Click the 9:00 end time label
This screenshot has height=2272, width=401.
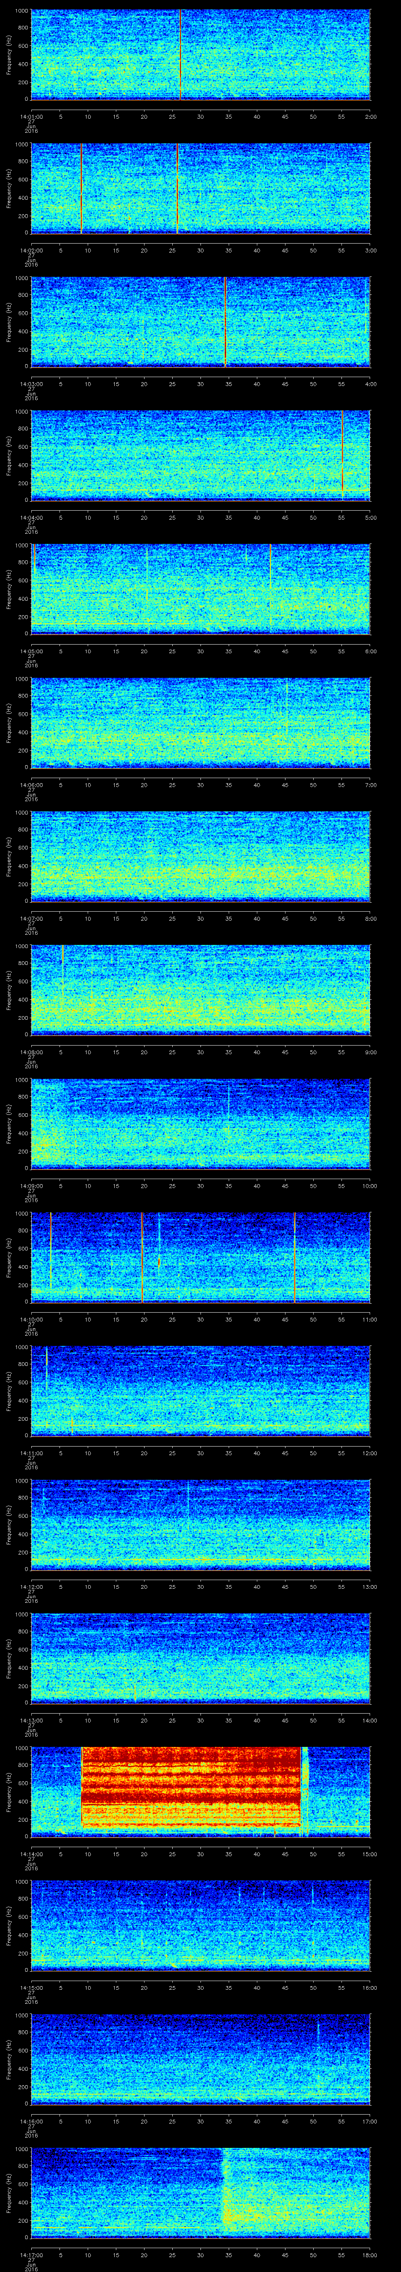coord(370,1051)
